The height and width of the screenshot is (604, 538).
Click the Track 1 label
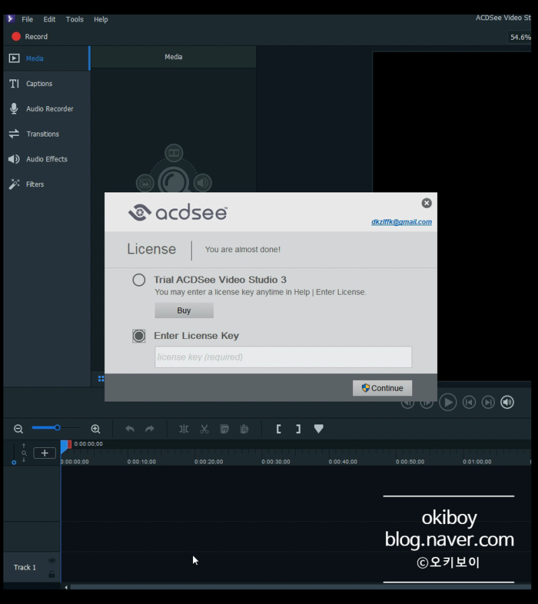pyautogui.click(x=25, y=568)
